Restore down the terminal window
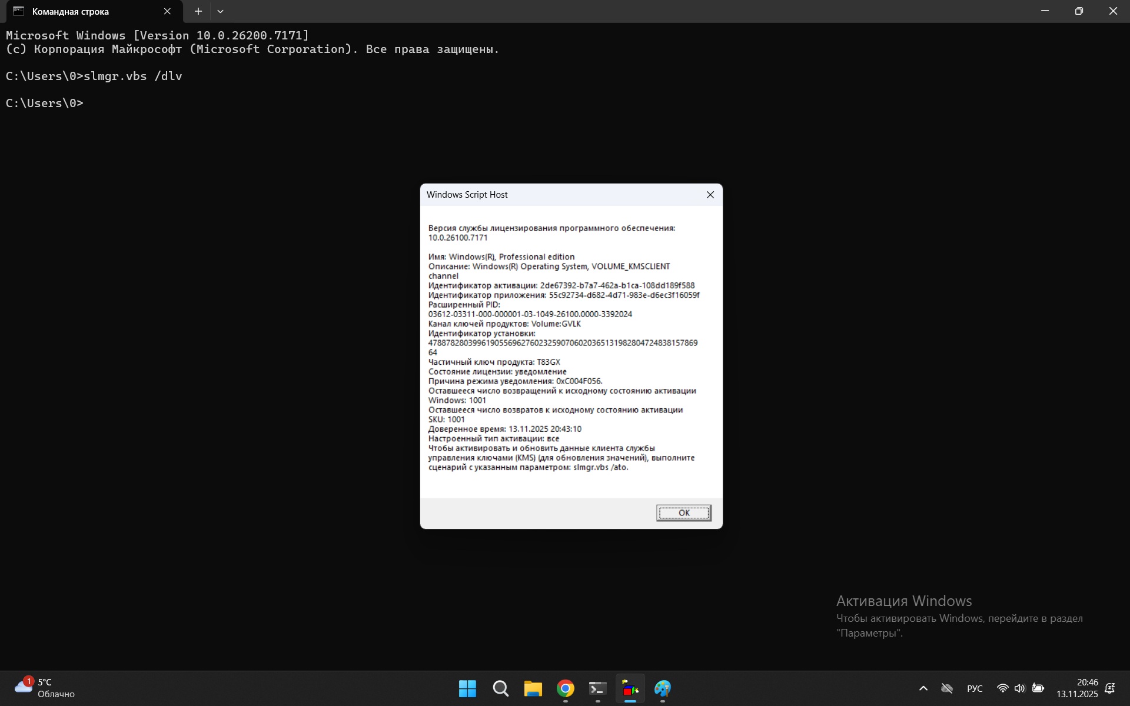This screenshot has height=706, width=1130. coord(1079,11)
